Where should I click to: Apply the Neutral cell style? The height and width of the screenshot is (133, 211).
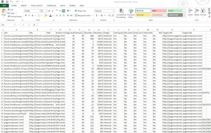tap(143, 15)
